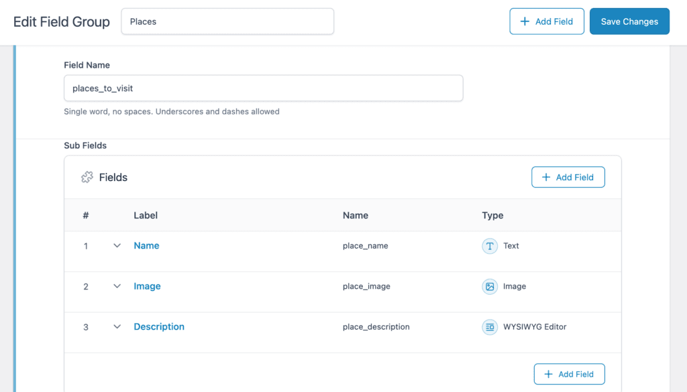The width and height of the screenshot is (687, 392).
Task: Click the puzzle icon beside Fields heading
Action: [x=87, y=177]
